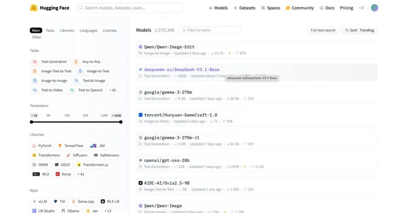Filter by TGI app

click(59, 202)
